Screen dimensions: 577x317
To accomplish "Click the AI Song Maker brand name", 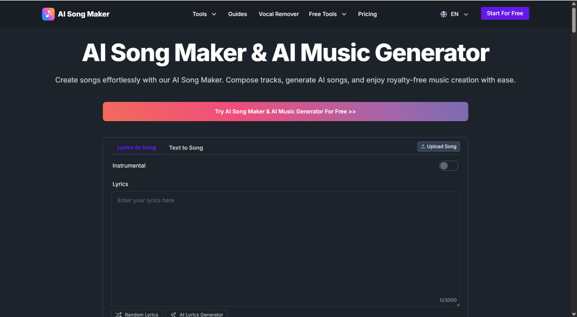I will point(83,14).
